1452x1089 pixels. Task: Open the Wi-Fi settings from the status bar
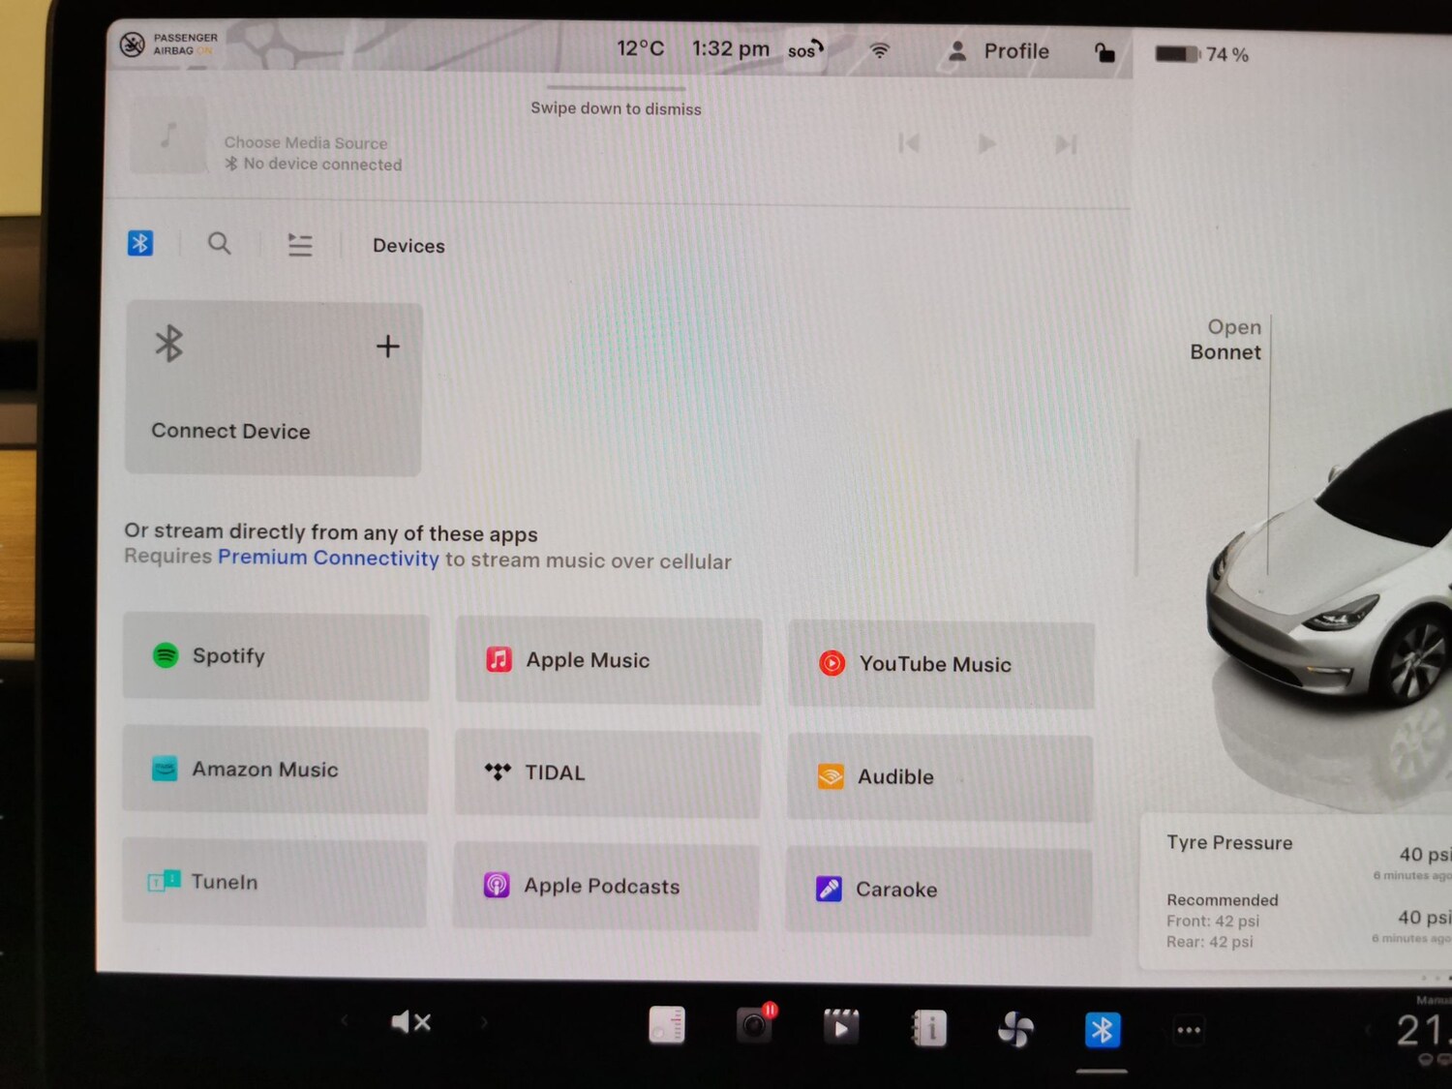879,49
